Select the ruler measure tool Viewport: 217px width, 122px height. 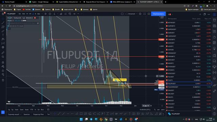pos(3,53)
